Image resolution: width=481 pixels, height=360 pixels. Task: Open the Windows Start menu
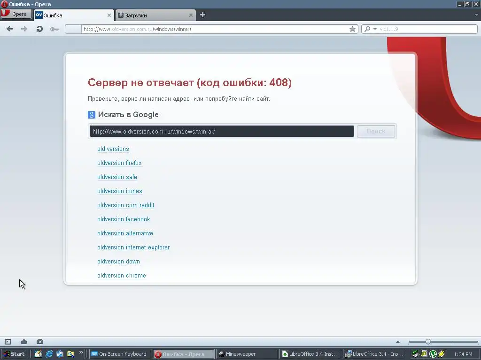tap(14, 354)
